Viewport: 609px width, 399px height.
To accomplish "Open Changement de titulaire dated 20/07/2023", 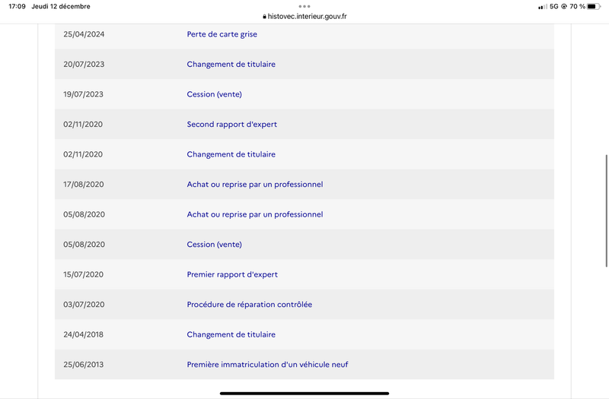I will pos(231,64).
